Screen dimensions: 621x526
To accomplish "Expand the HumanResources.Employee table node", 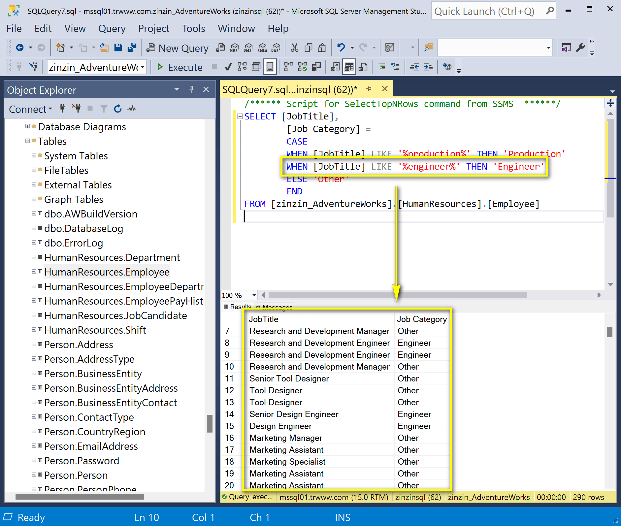I will (34, 272).
